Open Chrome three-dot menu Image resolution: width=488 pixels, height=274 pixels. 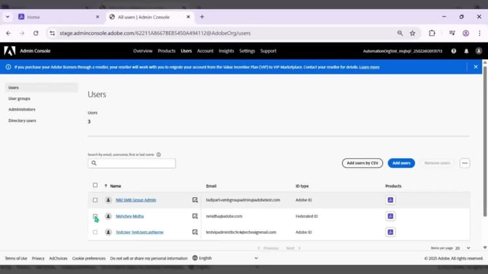click(x=480, y=33)
